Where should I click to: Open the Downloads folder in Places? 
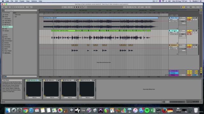(7, 47)
